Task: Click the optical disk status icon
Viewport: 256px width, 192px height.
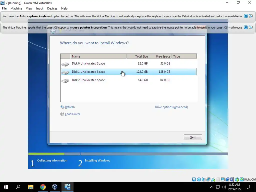Action: point(199,179)
